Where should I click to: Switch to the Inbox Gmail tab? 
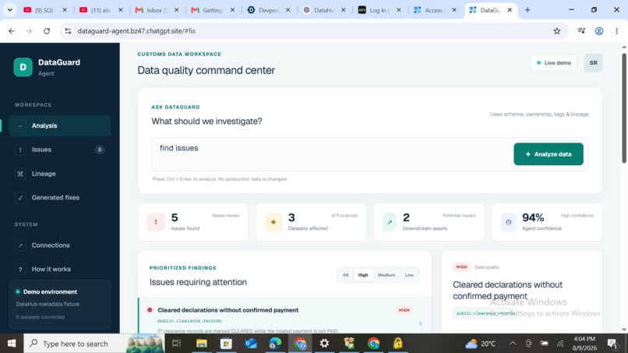157,10
